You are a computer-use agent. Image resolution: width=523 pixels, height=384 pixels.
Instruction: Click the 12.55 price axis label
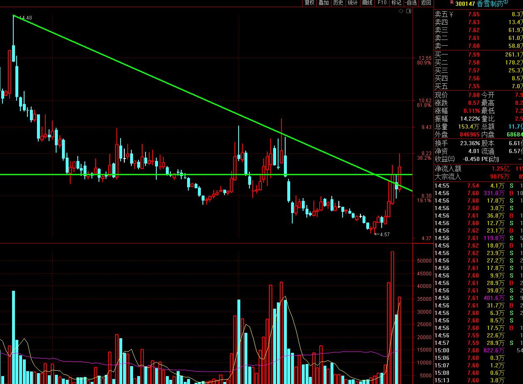(426, 58)
